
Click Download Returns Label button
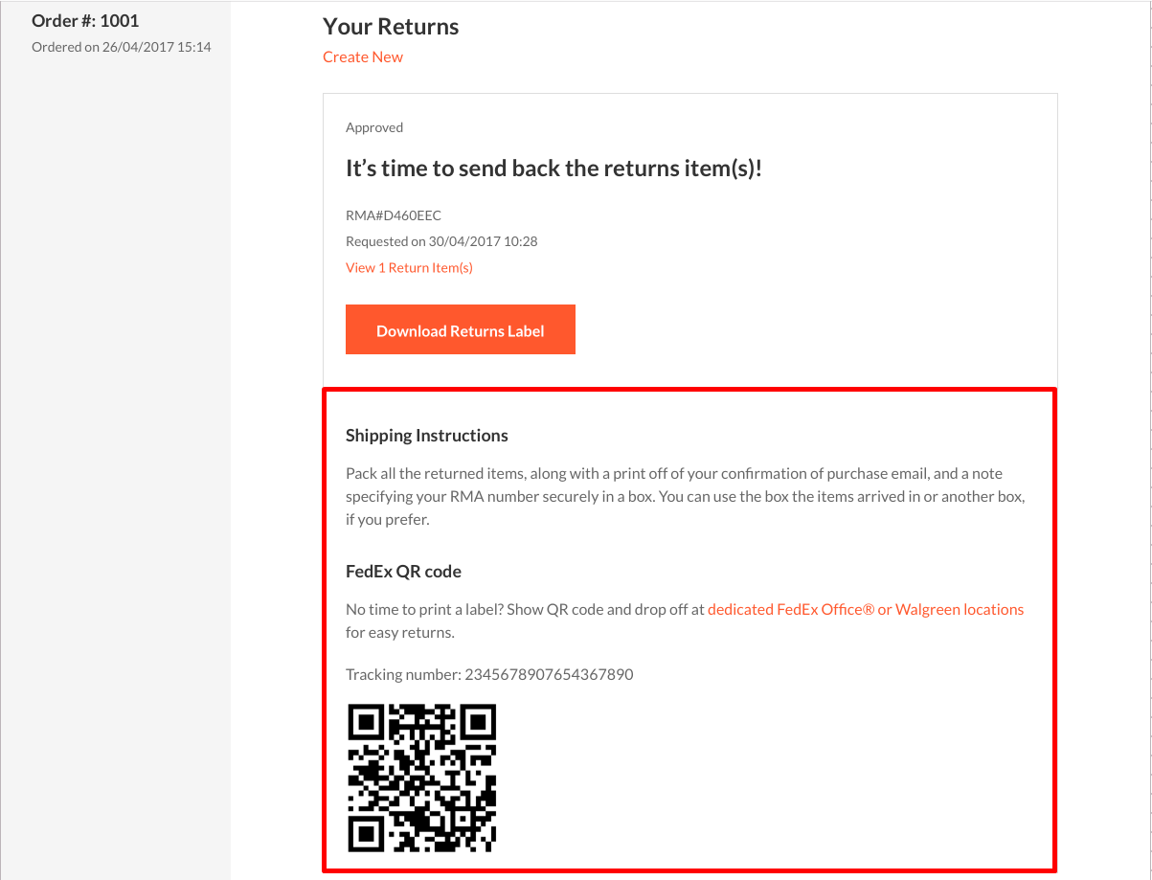click(461, 329)
